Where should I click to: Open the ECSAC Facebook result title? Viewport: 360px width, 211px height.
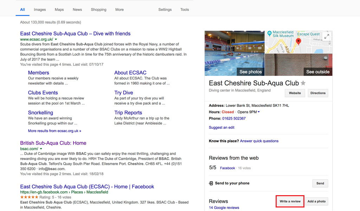87,187
